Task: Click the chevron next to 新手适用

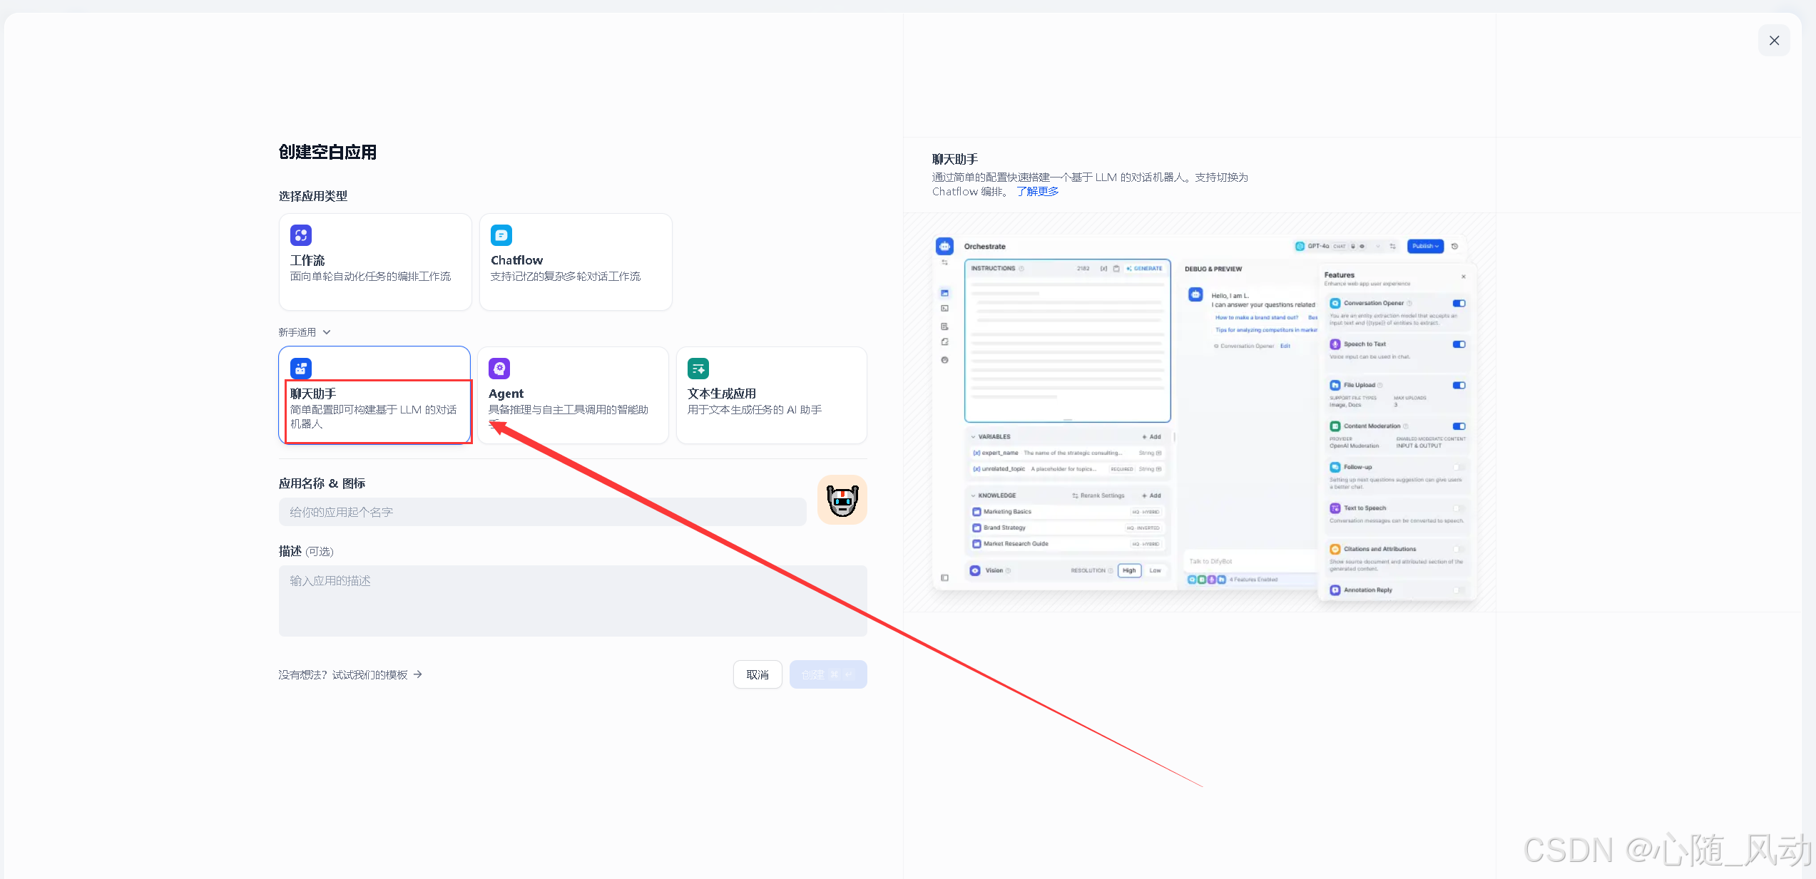Action: [x=327, y=332]
